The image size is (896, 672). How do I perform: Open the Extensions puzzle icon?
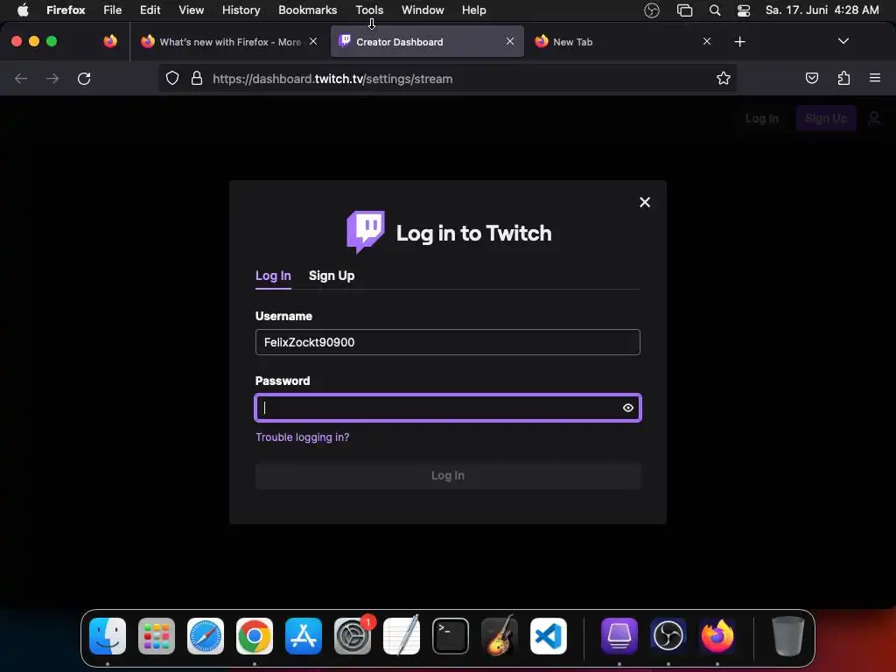(x=843, y=78)
